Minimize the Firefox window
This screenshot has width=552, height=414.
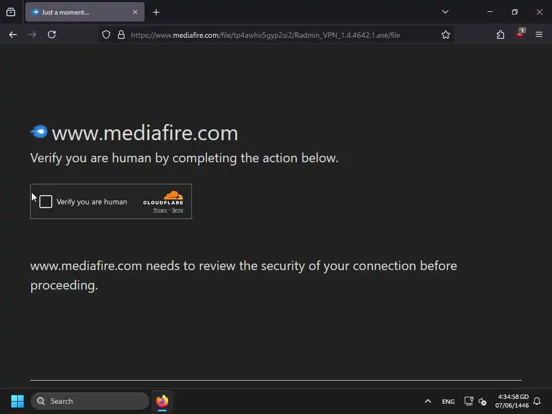pyautogui.click(x=489, y=12)
